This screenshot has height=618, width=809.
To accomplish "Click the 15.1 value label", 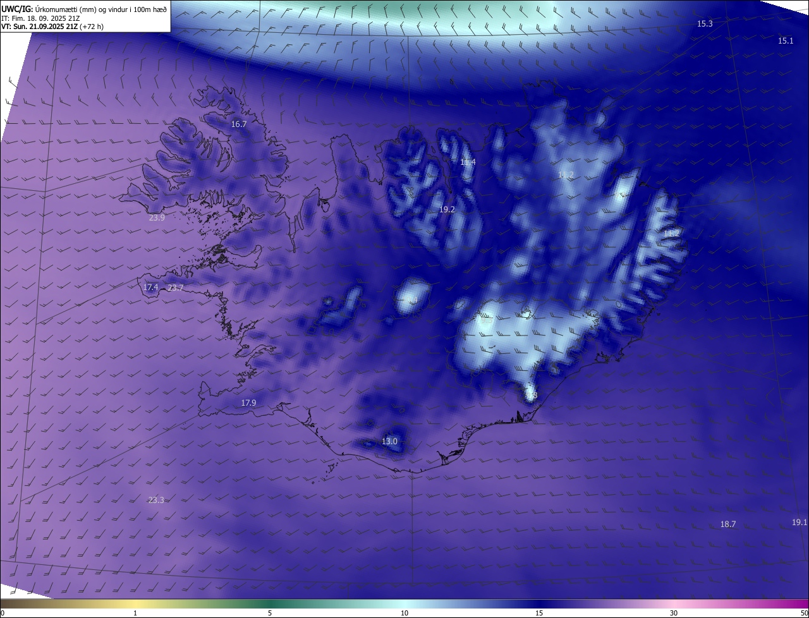I will pos(786,40).
